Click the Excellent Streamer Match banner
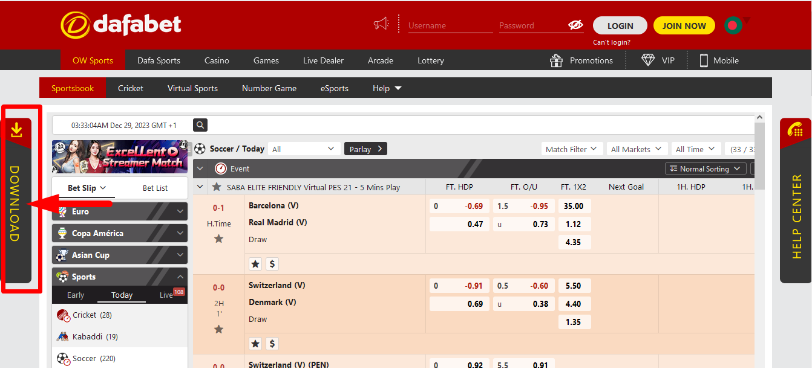This screenshot has width=812, height=369. pos(120,156)
